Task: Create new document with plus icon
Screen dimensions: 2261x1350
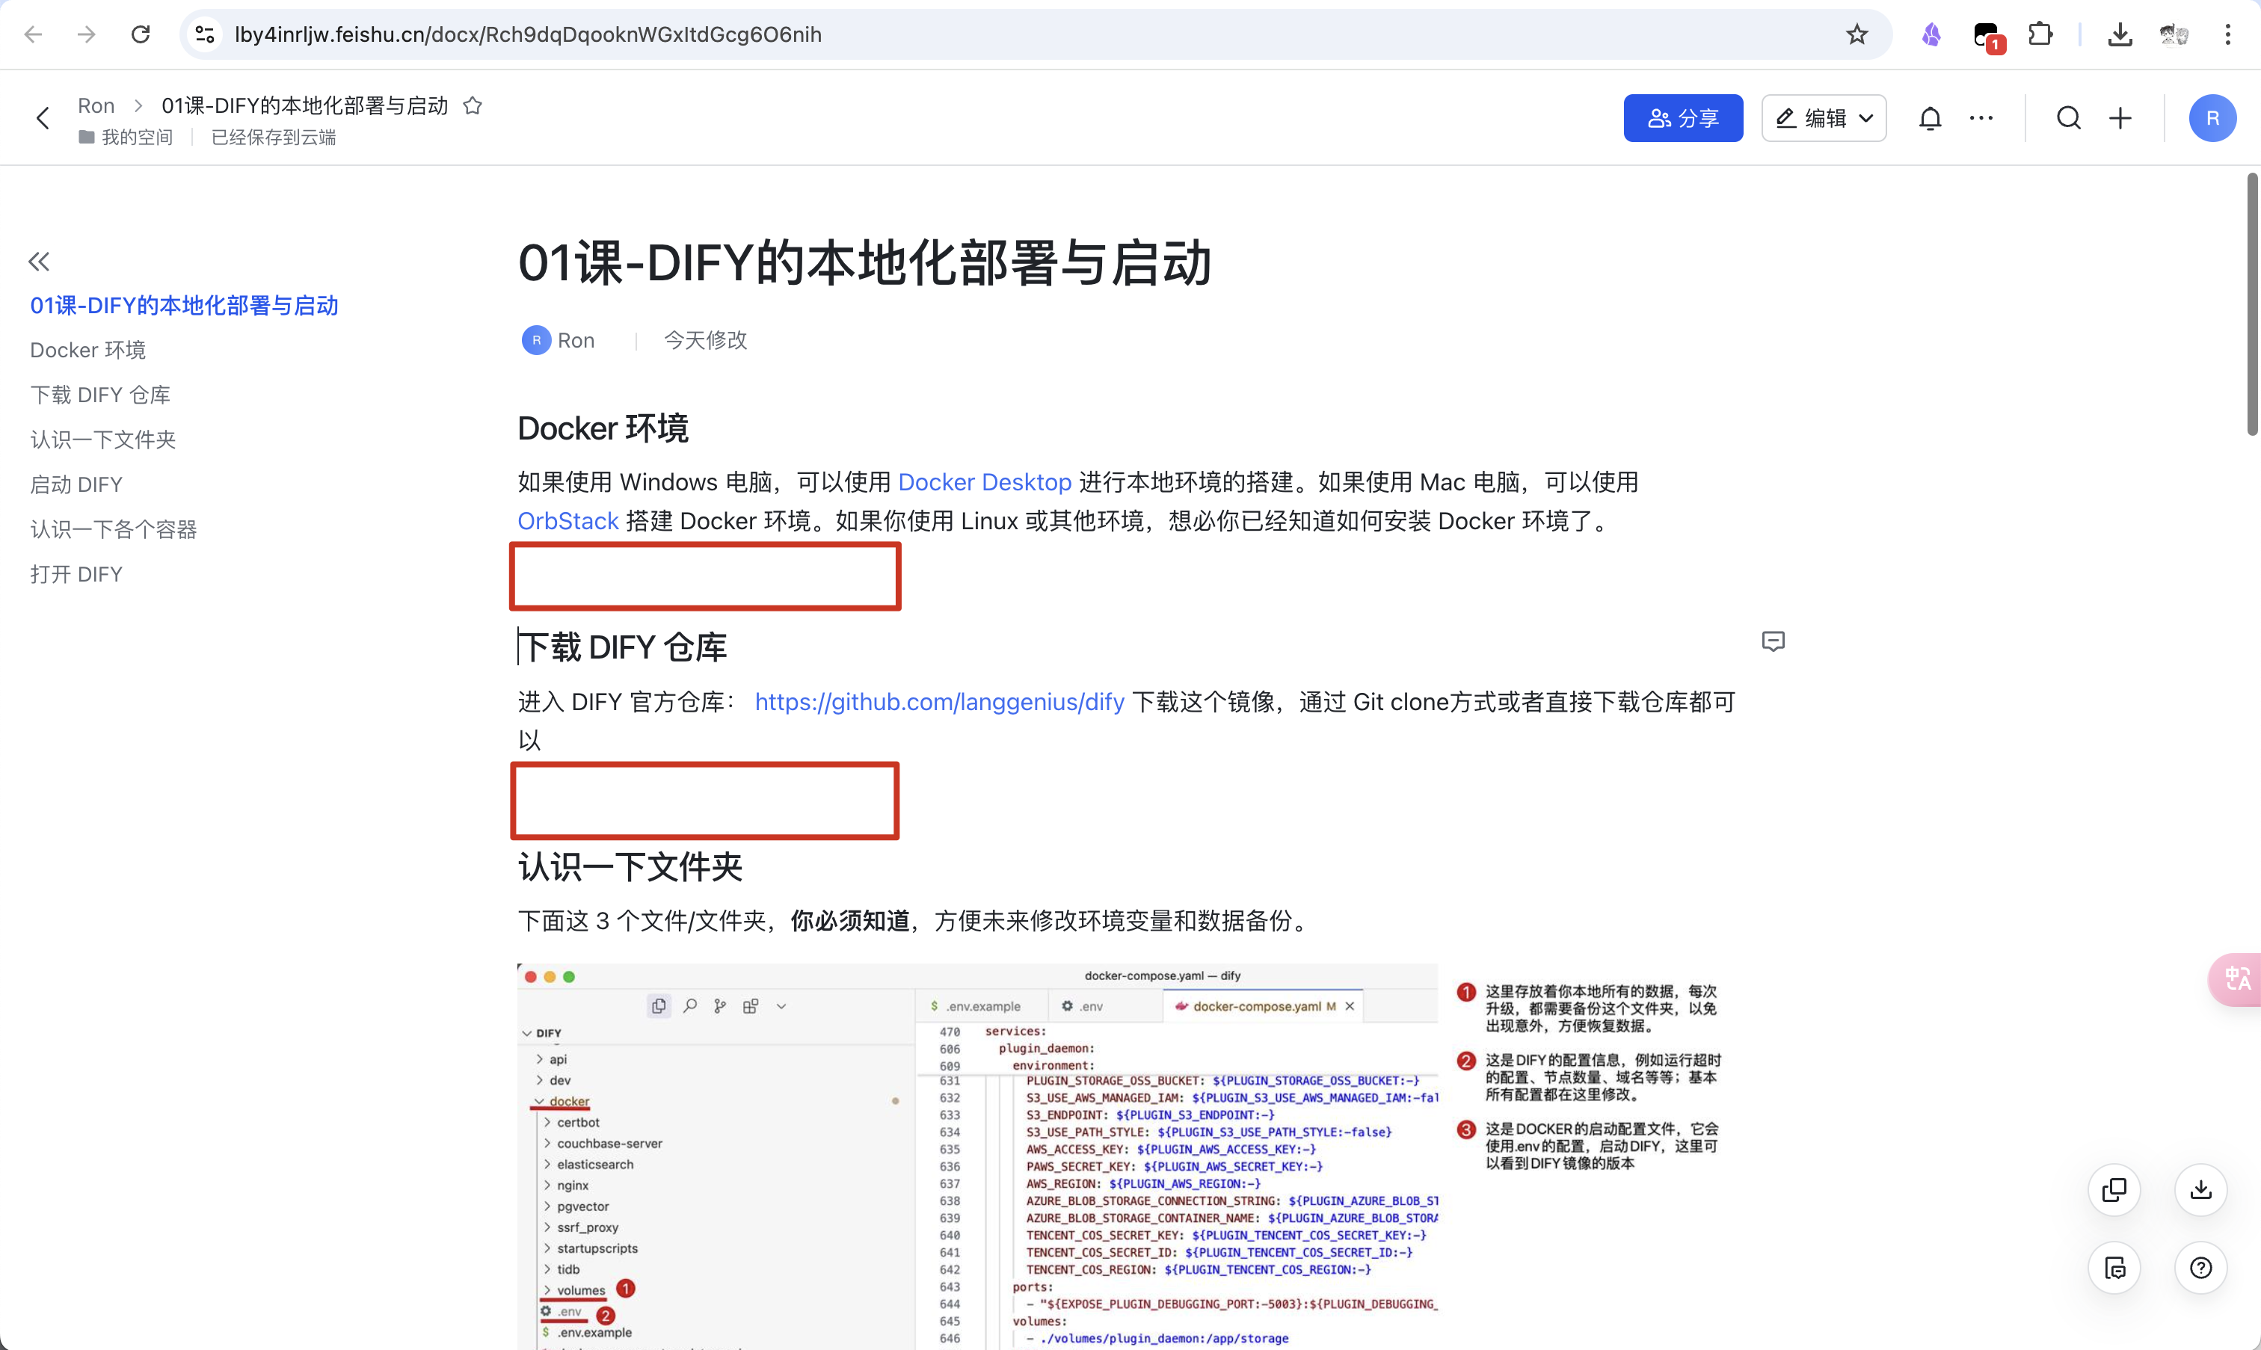Action: (x=2120, y=118)
